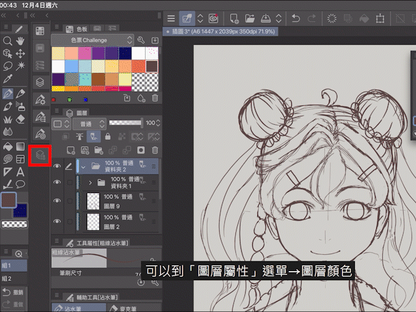Select the Hand move-view tool
The height and width of the screenshot is (312, 416).
coord(20,41)
